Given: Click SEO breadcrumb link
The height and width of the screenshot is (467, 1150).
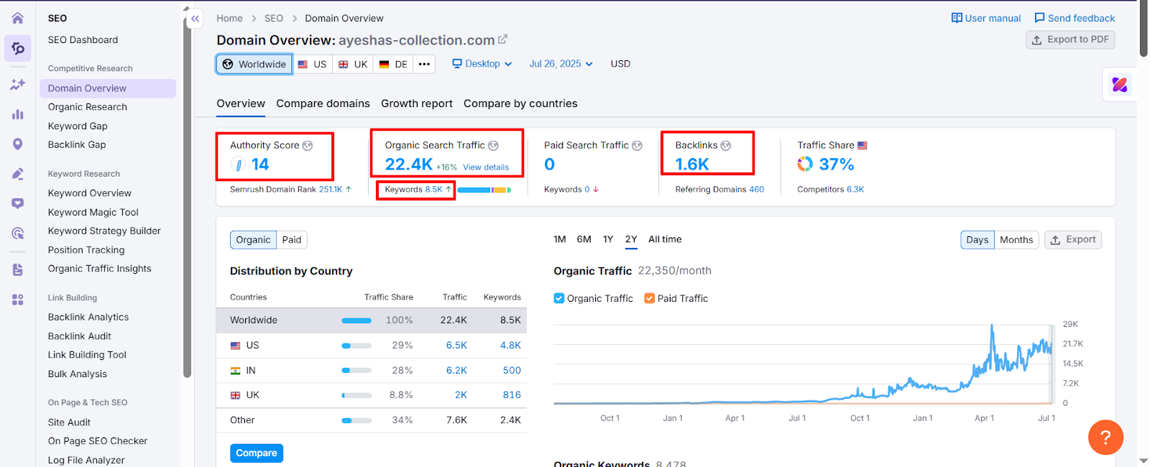Looking at the screenshot, I should pyautogui.click(x=274, y=19).
